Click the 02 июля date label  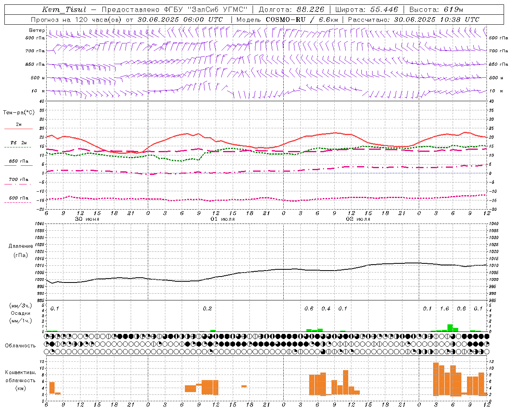(x=358, y=219)
